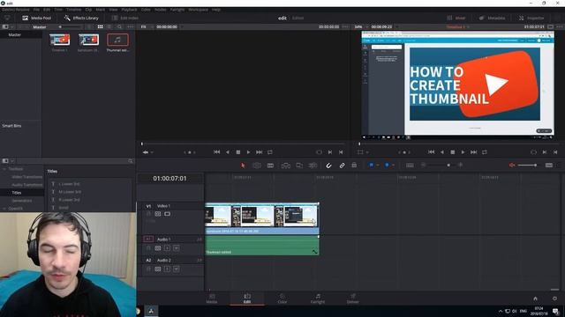Click the A1 audio destination control

pyautogui.click(x=148, y=239)
